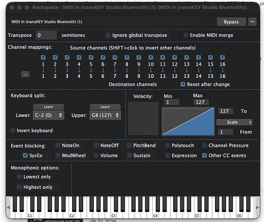Open the channel mappings ellipsis button
Screen dimensions: 264x222
pos(25,74)
